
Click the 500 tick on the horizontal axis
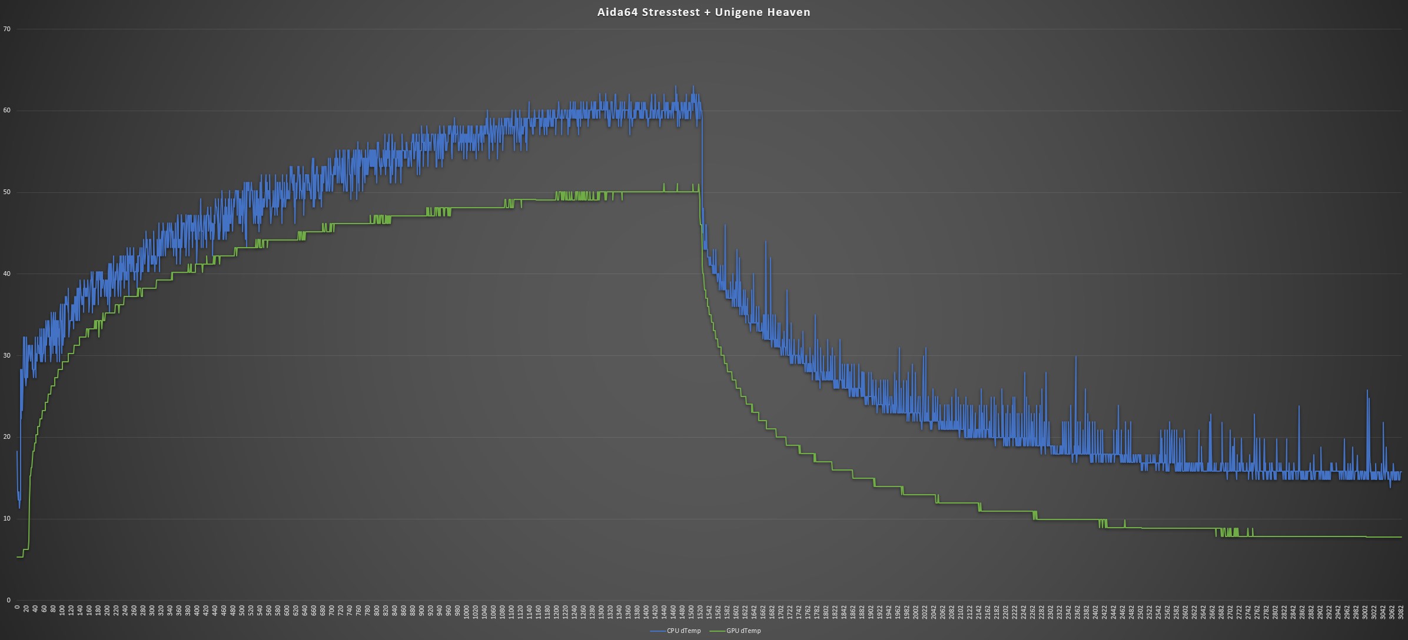click(x=242, y=611)
